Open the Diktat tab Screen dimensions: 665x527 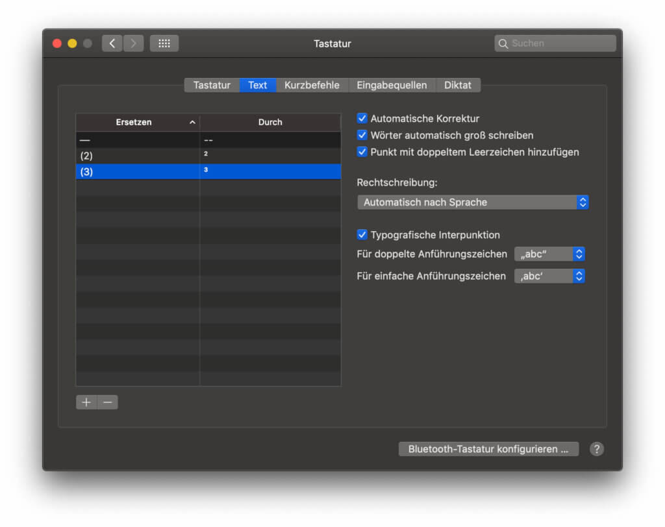pos(458,84)
